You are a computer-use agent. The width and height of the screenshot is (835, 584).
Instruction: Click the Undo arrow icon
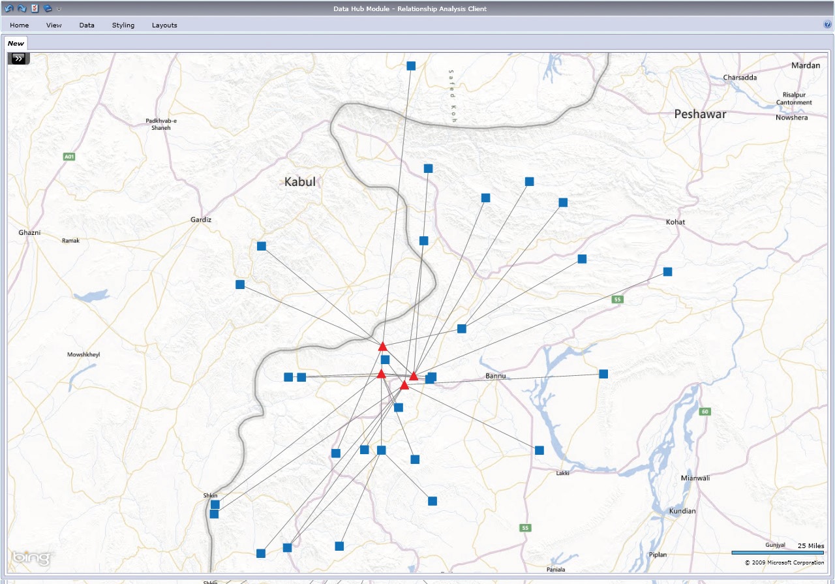tap(9, 8)
